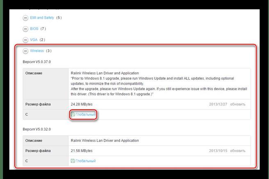Click Описание label in V5.0.32.0 table
Viewport: 269px width, 179px height.
point(34,141)
